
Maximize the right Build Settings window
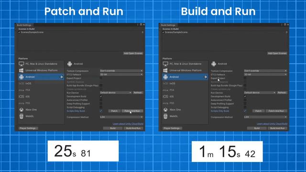coord(285,25)
